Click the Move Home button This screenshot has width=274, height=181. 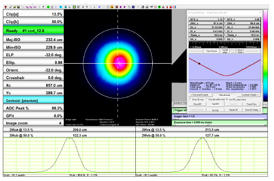240,51
